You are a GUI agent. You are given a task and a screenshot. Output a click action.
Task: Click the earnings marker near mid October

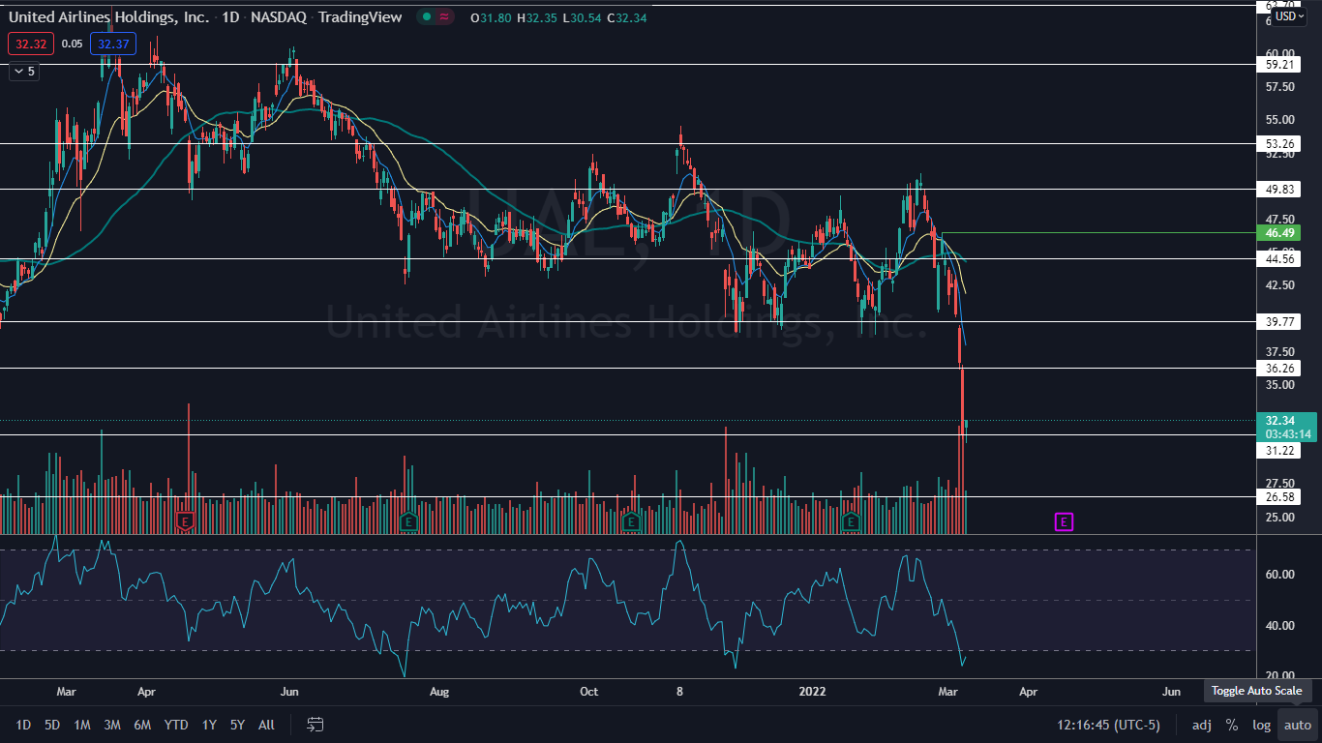pyautogui.click(x=630, y=522)
